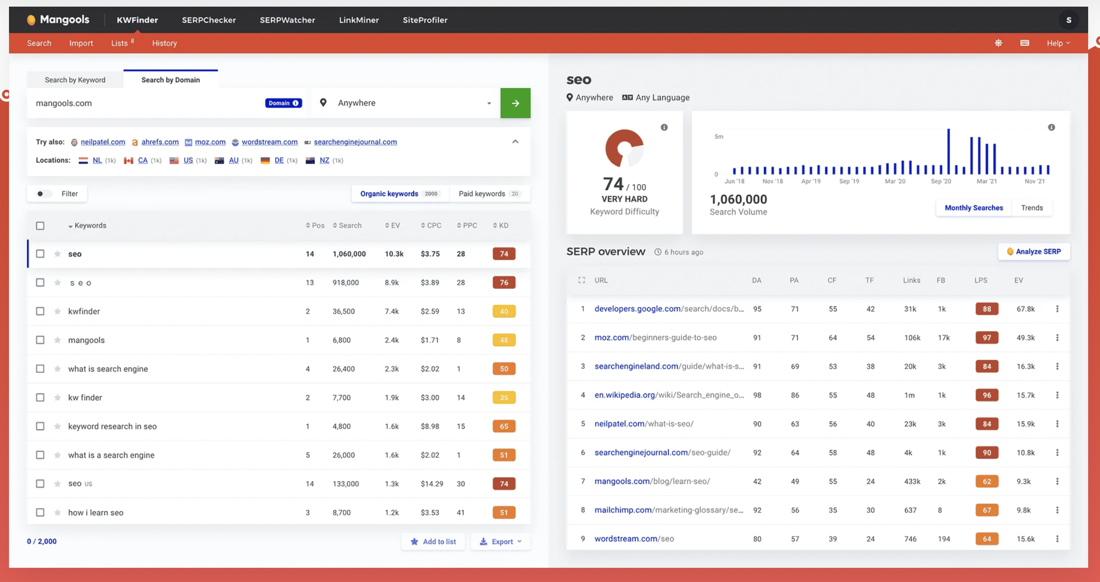Sort table by Pos column
Viewport: 1100px width, 582px height.
[315, 226]
